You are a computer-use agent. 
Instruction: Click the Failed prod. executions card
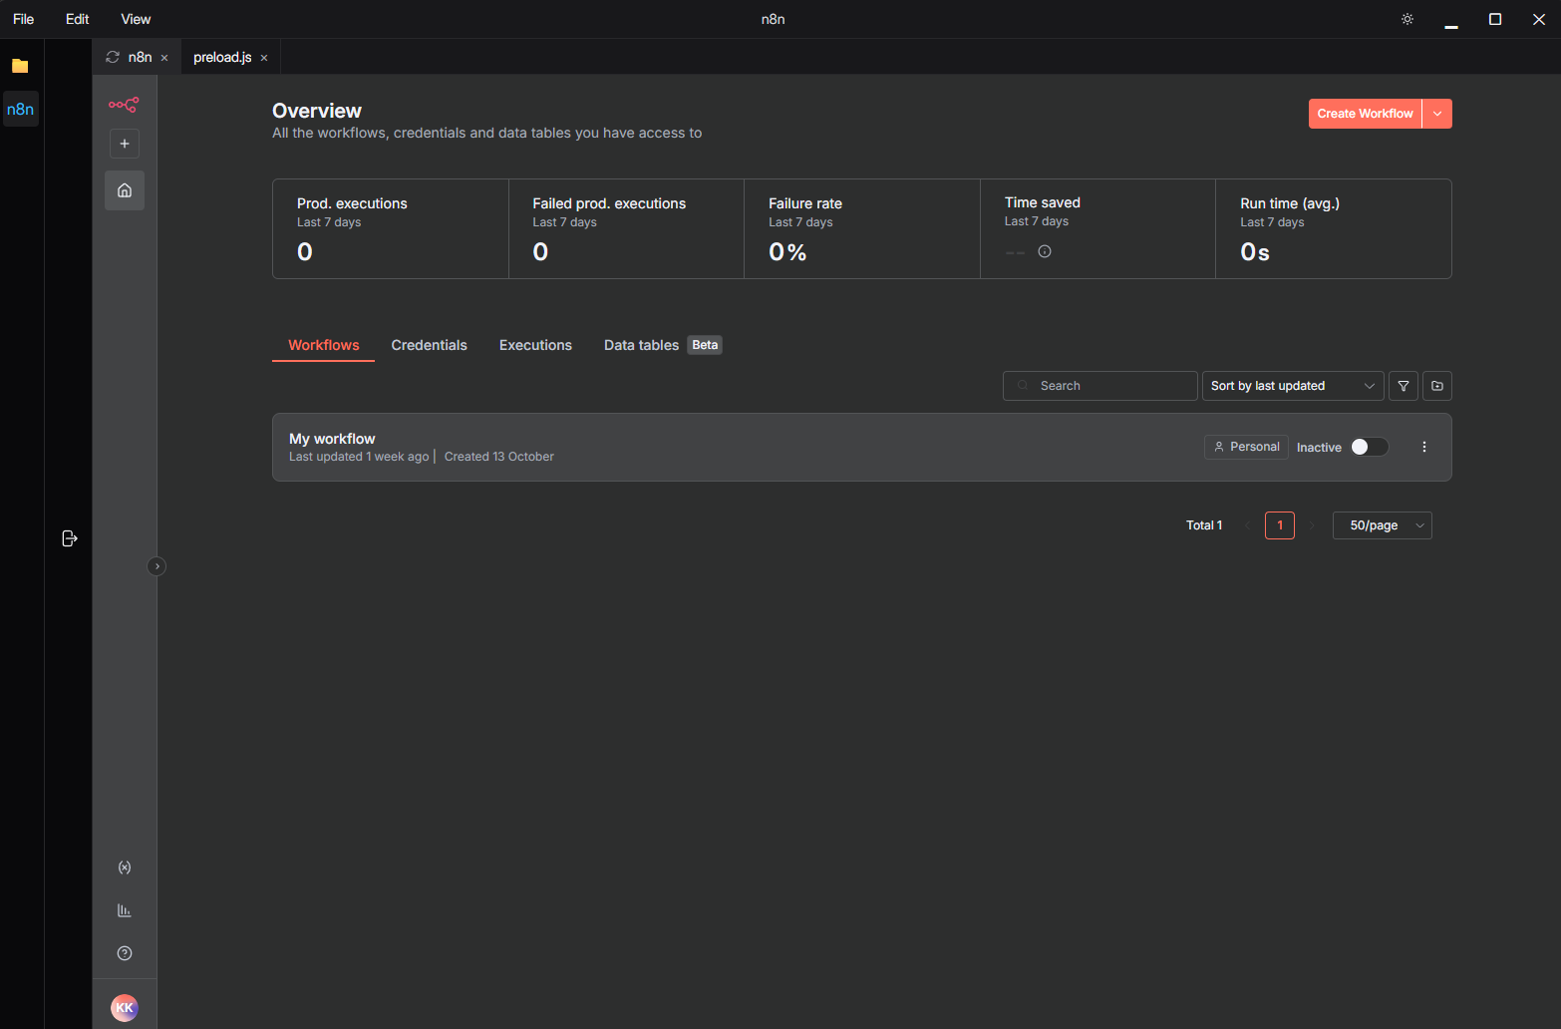626,228
